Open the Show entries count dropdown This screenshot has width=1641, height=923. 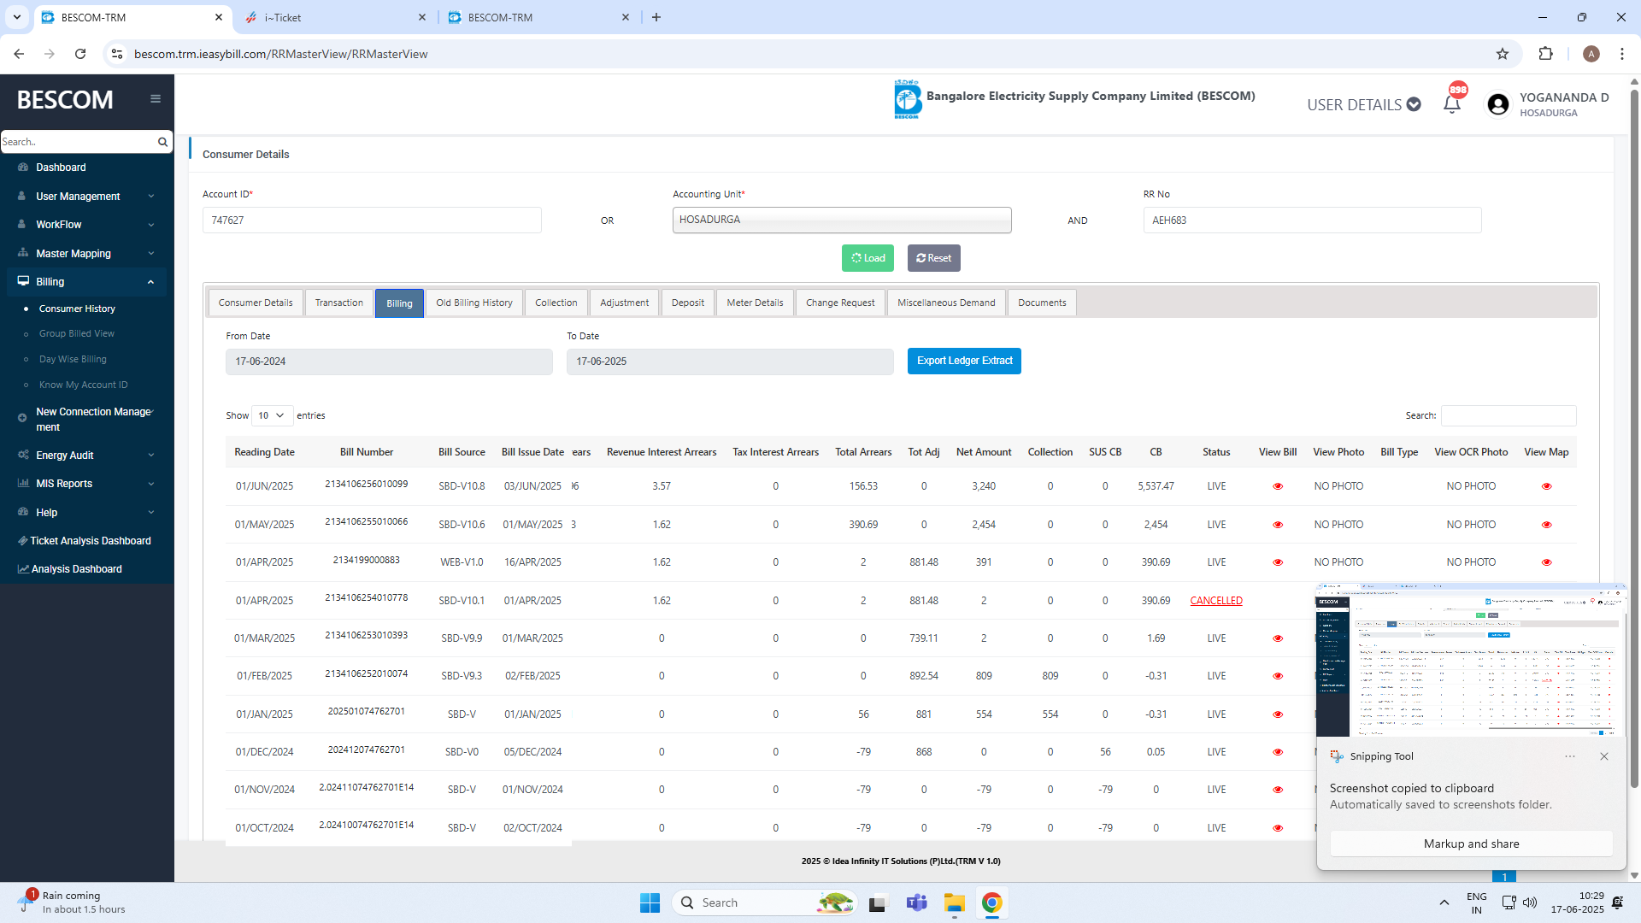tap(273, 415)
